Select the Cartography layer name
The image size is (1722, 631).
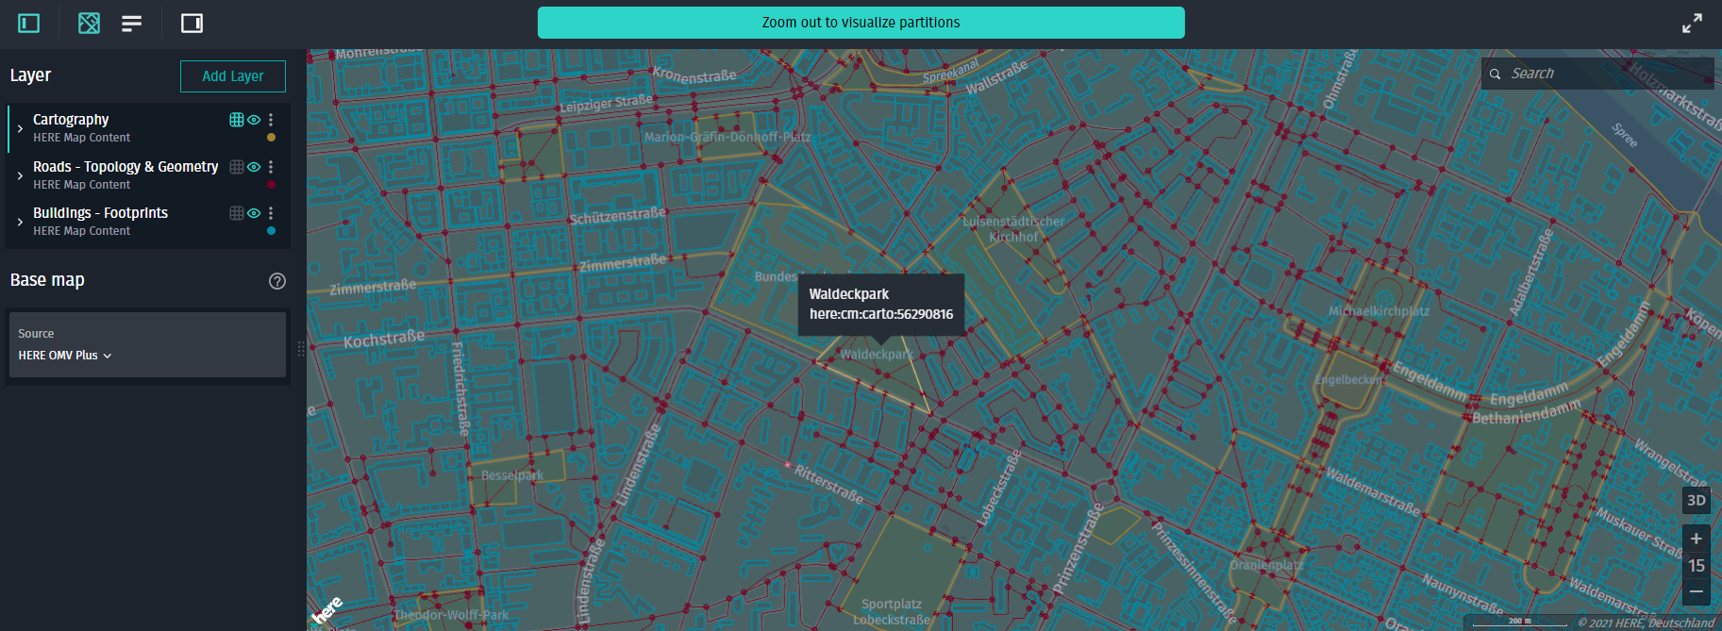click(x=71, y=120)
